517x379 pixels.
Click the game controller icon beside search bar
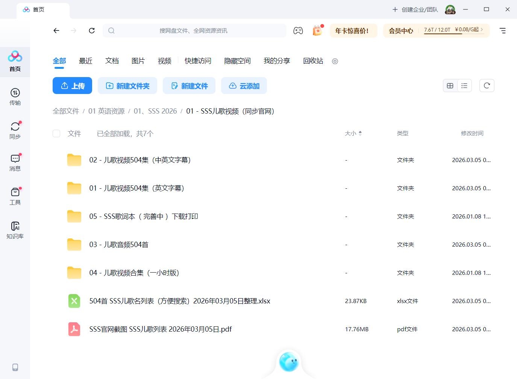pos(298,30)
